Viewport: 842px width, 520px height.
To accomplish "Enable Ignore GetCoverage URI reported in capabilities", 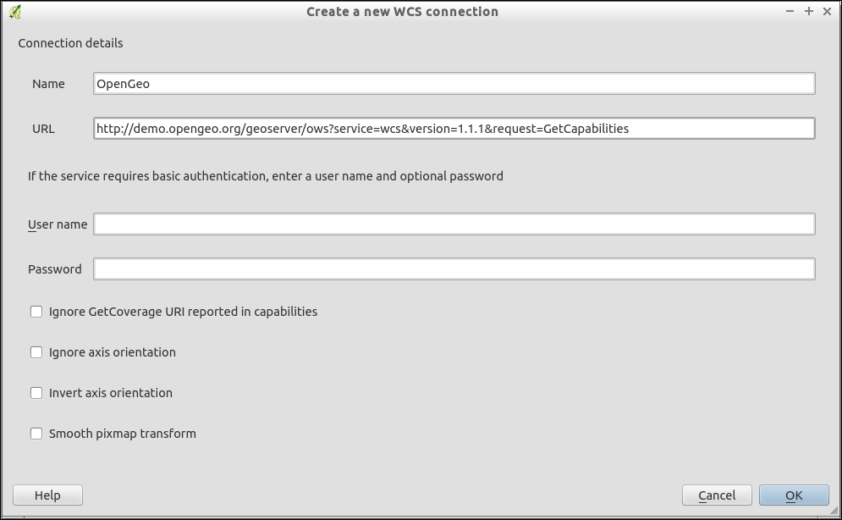I will [x=36, y=312].
